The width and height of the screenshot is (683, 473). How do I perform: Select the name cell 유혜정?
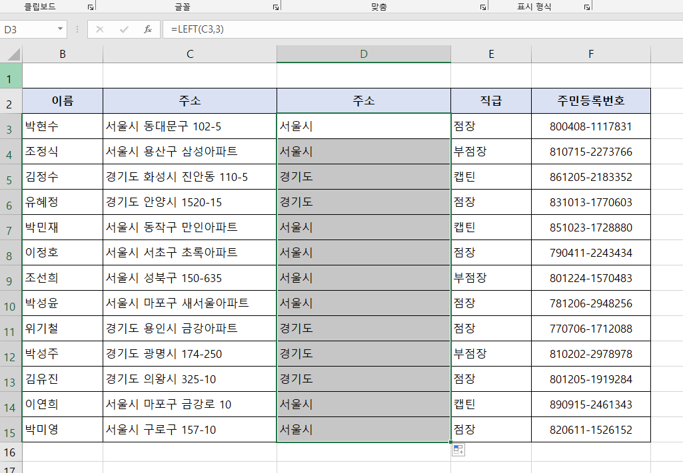coord(63,202)
